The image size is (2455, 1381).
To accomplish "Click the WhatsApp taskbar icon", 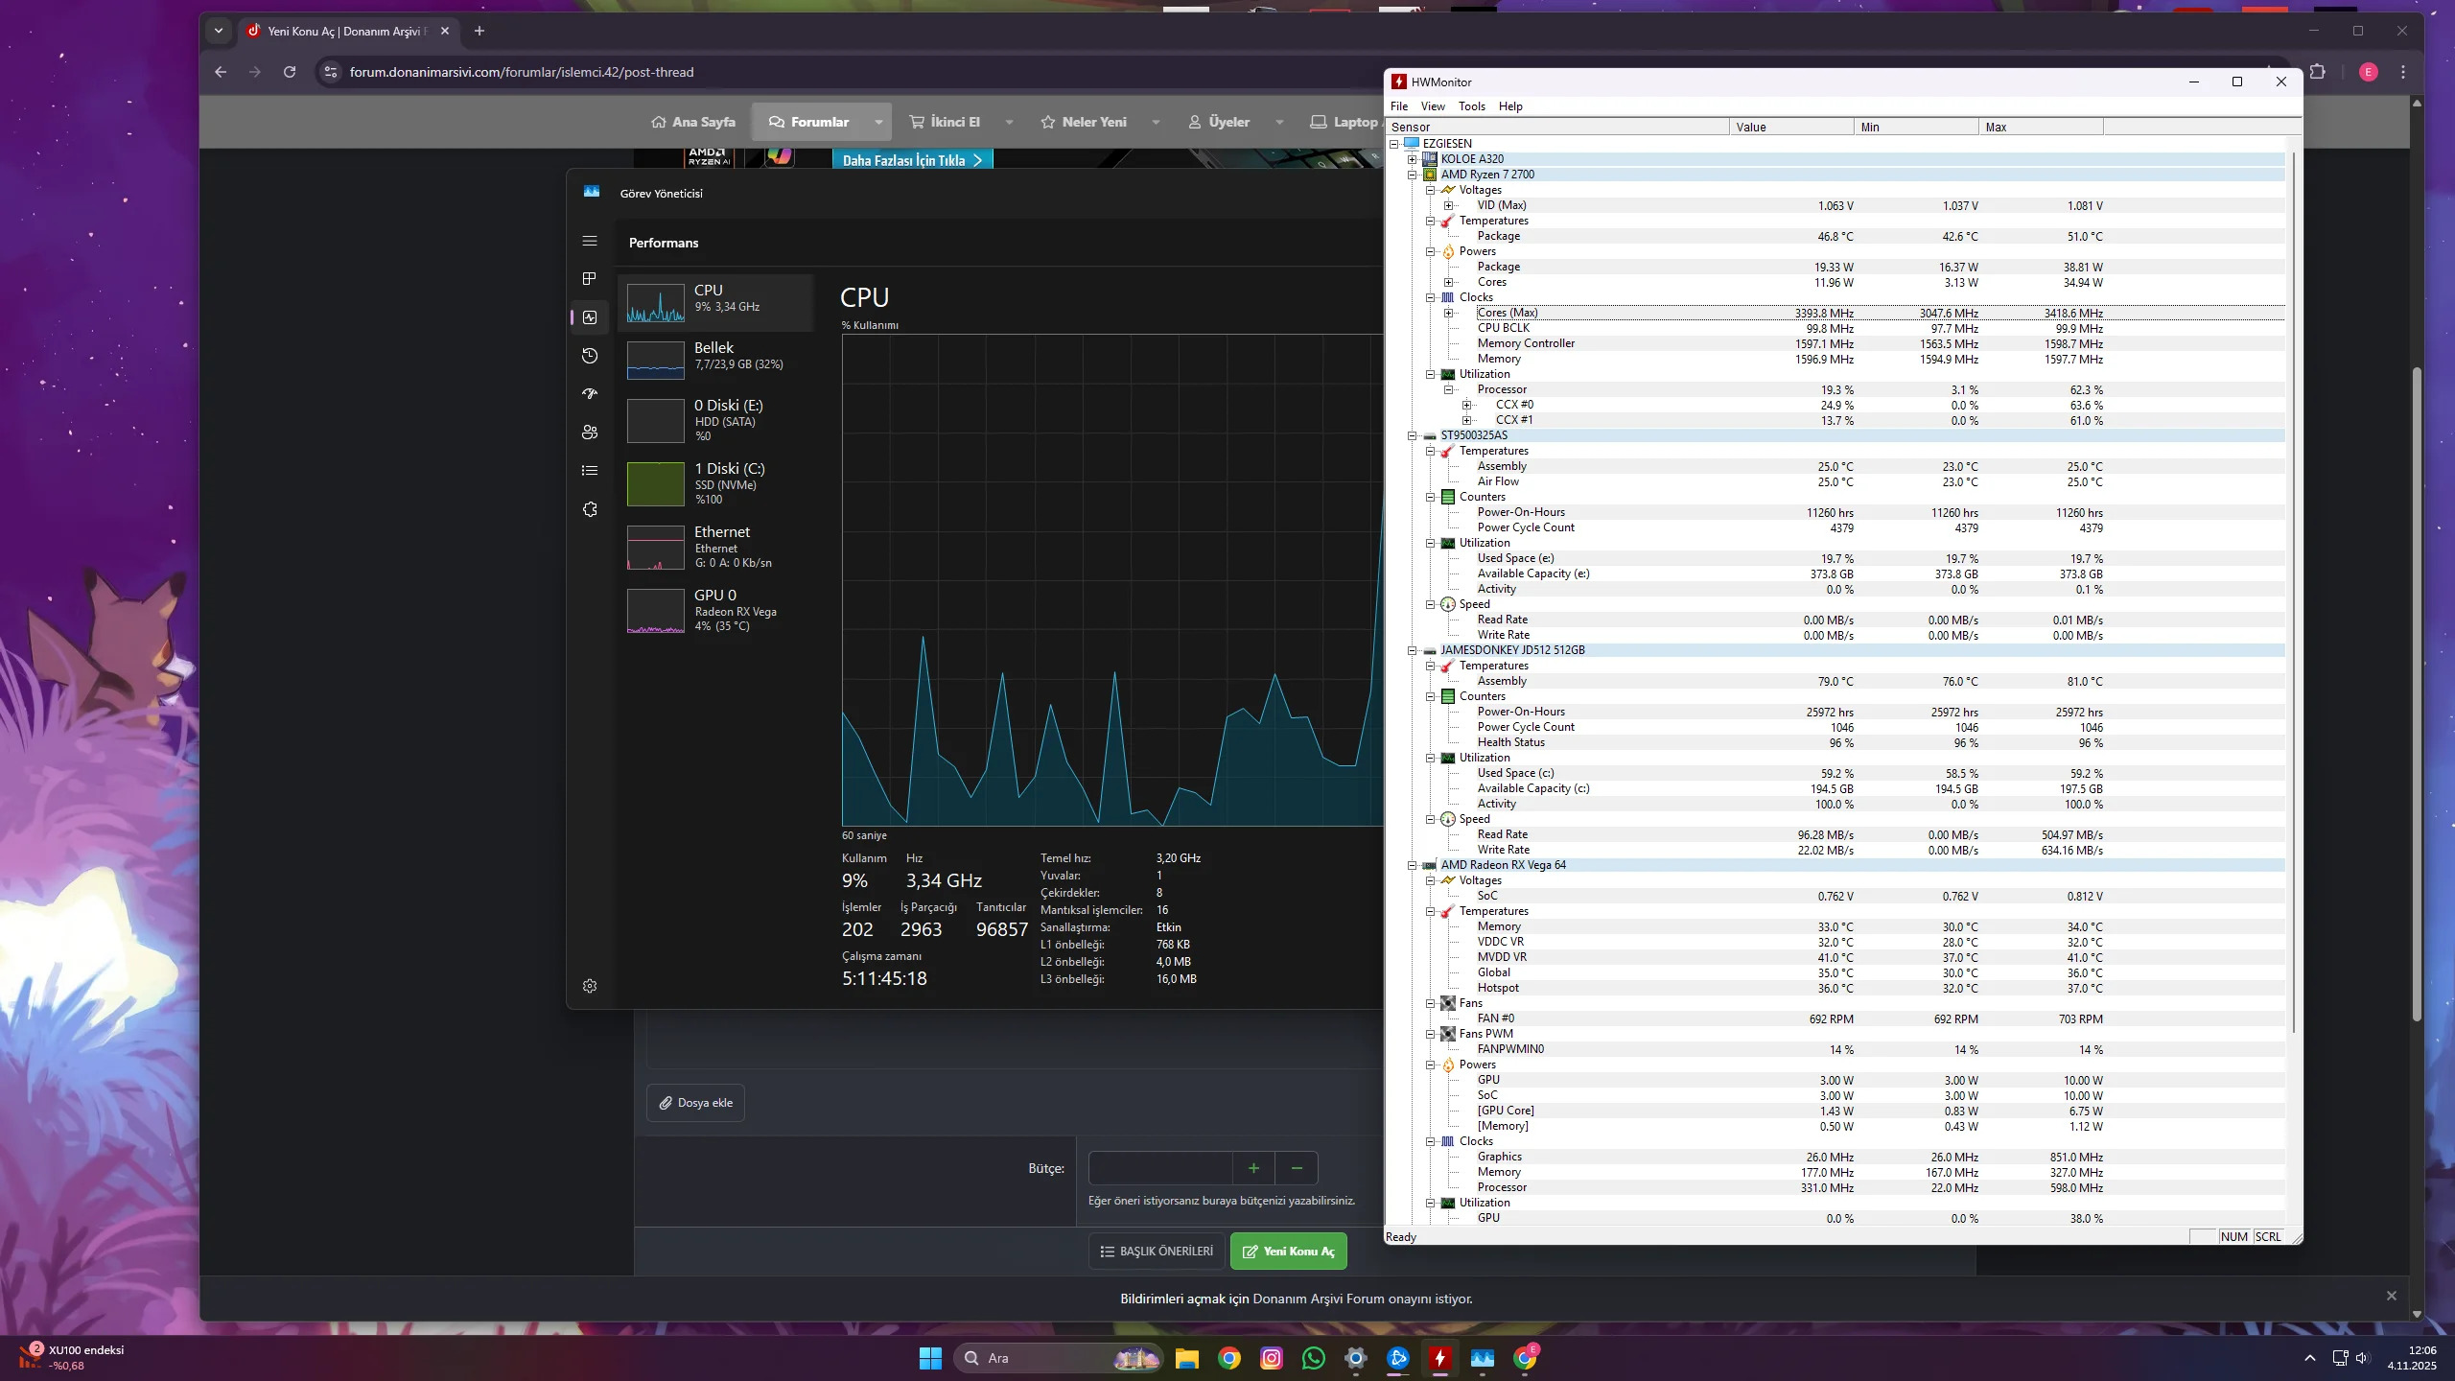I will click(x=1314, y=1358).
